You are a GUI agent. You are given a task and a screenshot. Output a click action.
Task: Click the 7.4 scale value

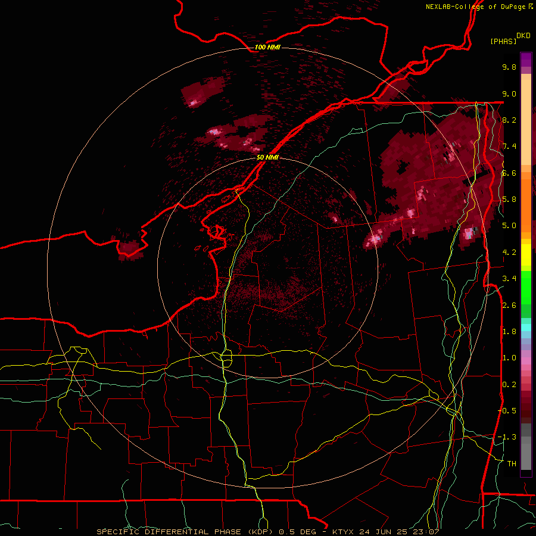point(509,147)
